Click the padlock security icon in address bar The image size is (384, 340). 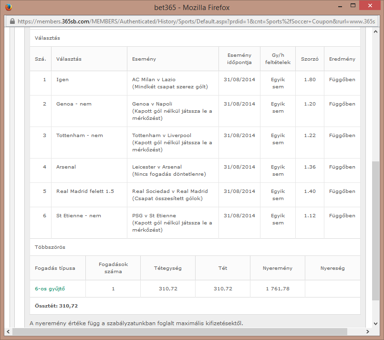pyautogui.click(x=12, y=21)
